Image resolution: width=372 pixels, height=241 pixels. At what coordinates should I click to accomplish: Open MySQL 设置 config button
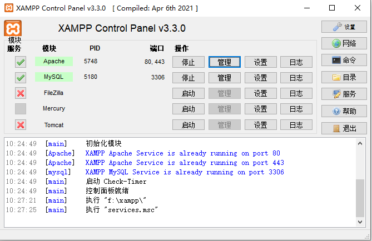(261, 77)
